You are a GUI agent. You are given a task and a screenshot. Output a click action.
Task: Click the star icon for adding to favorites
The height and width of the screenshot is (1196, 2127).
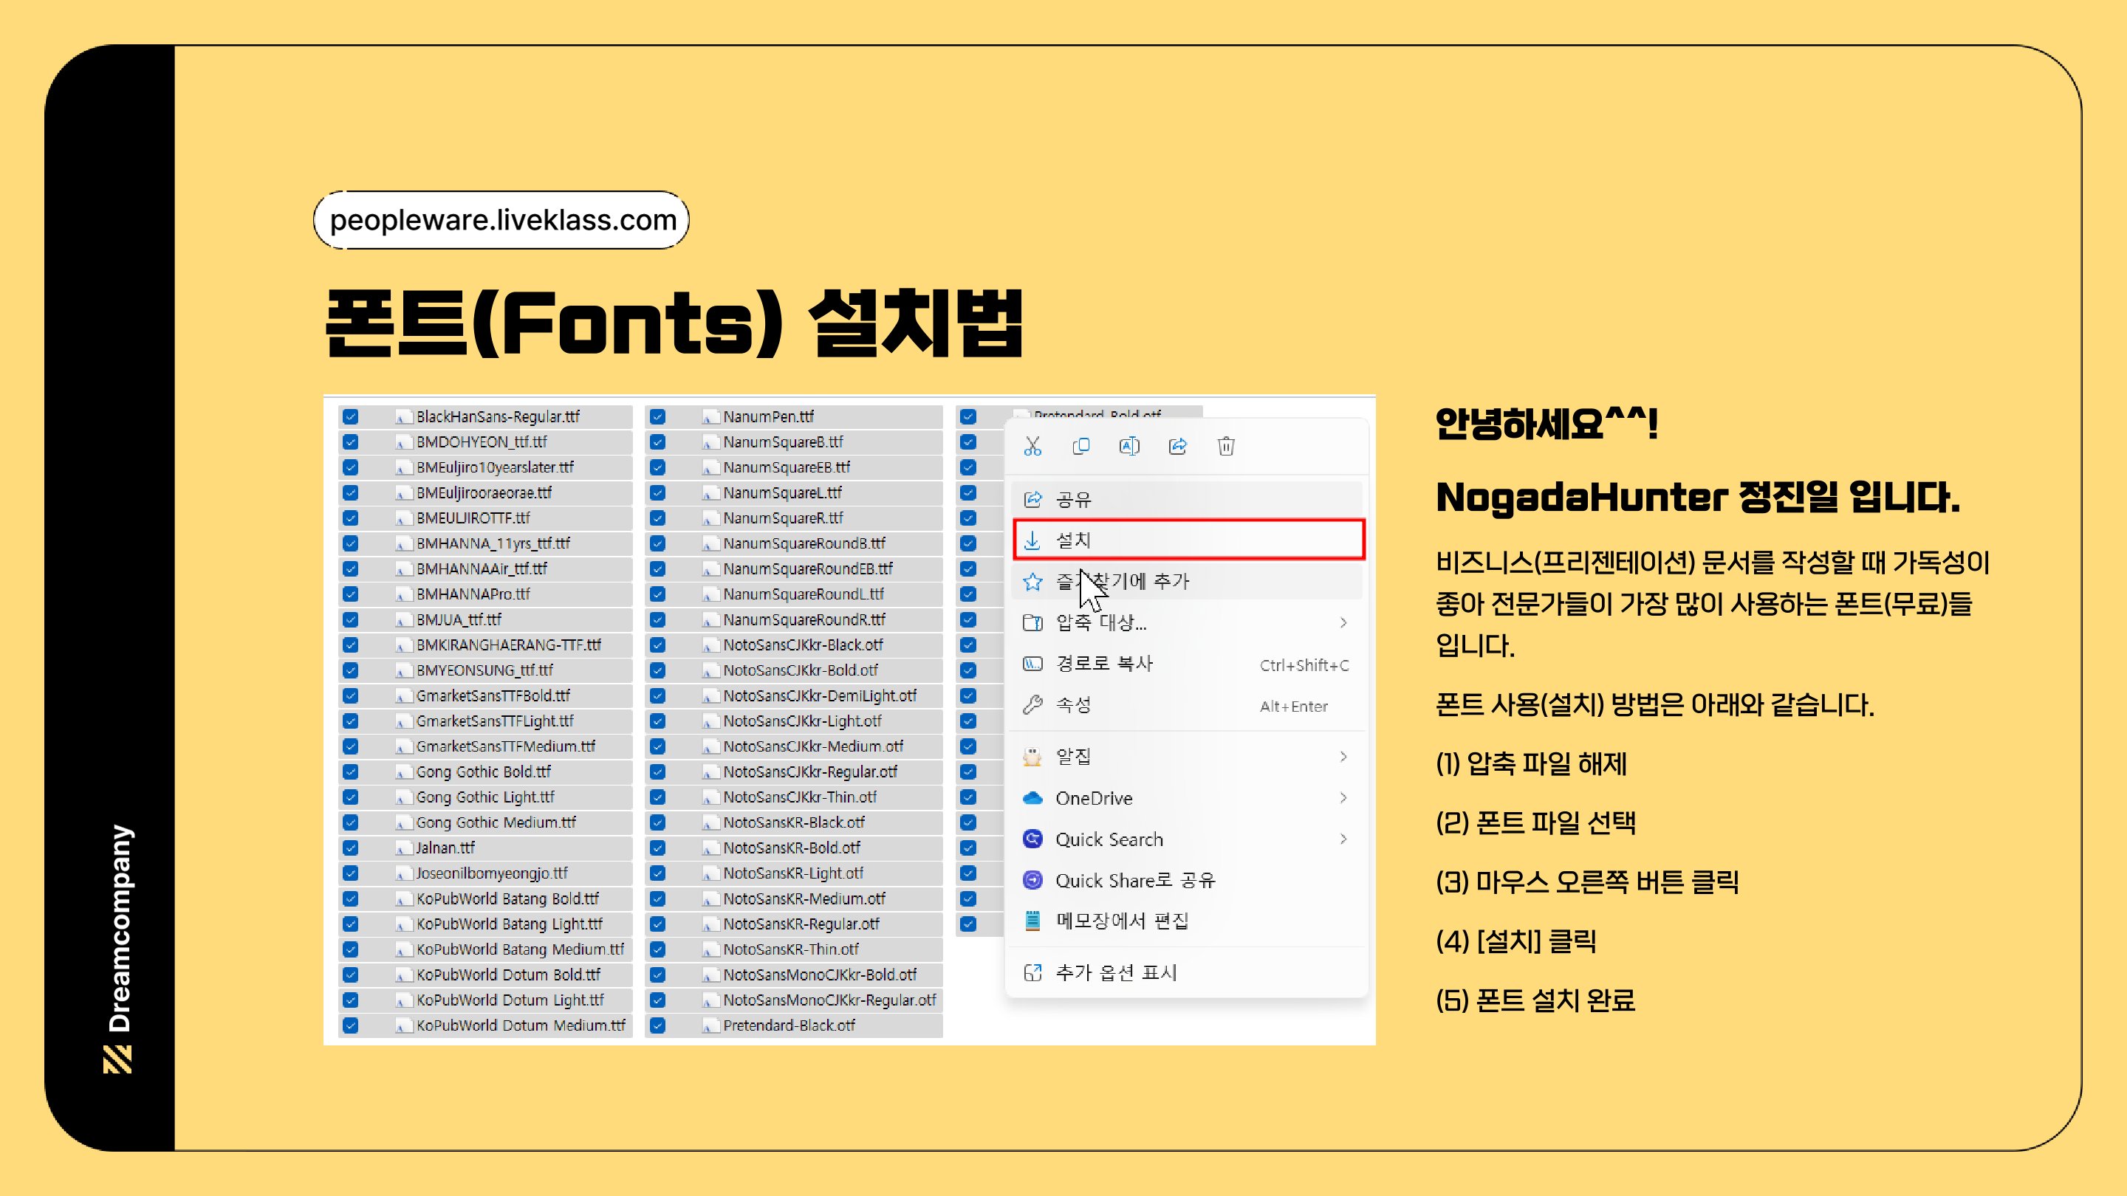click(x=1032, y=582)
